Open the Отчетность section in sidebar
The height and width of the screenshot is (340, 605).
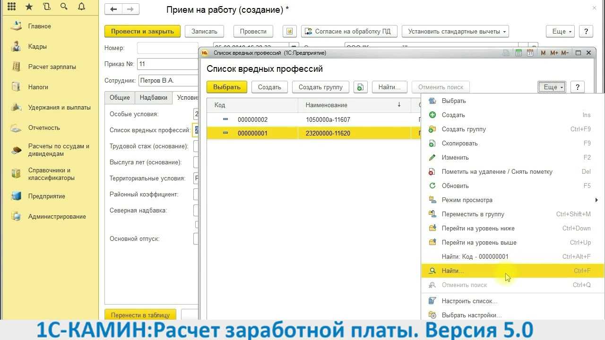(44, 127)
